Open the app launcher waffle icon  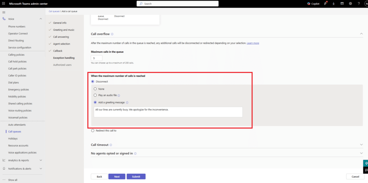[x=4, y=4]
